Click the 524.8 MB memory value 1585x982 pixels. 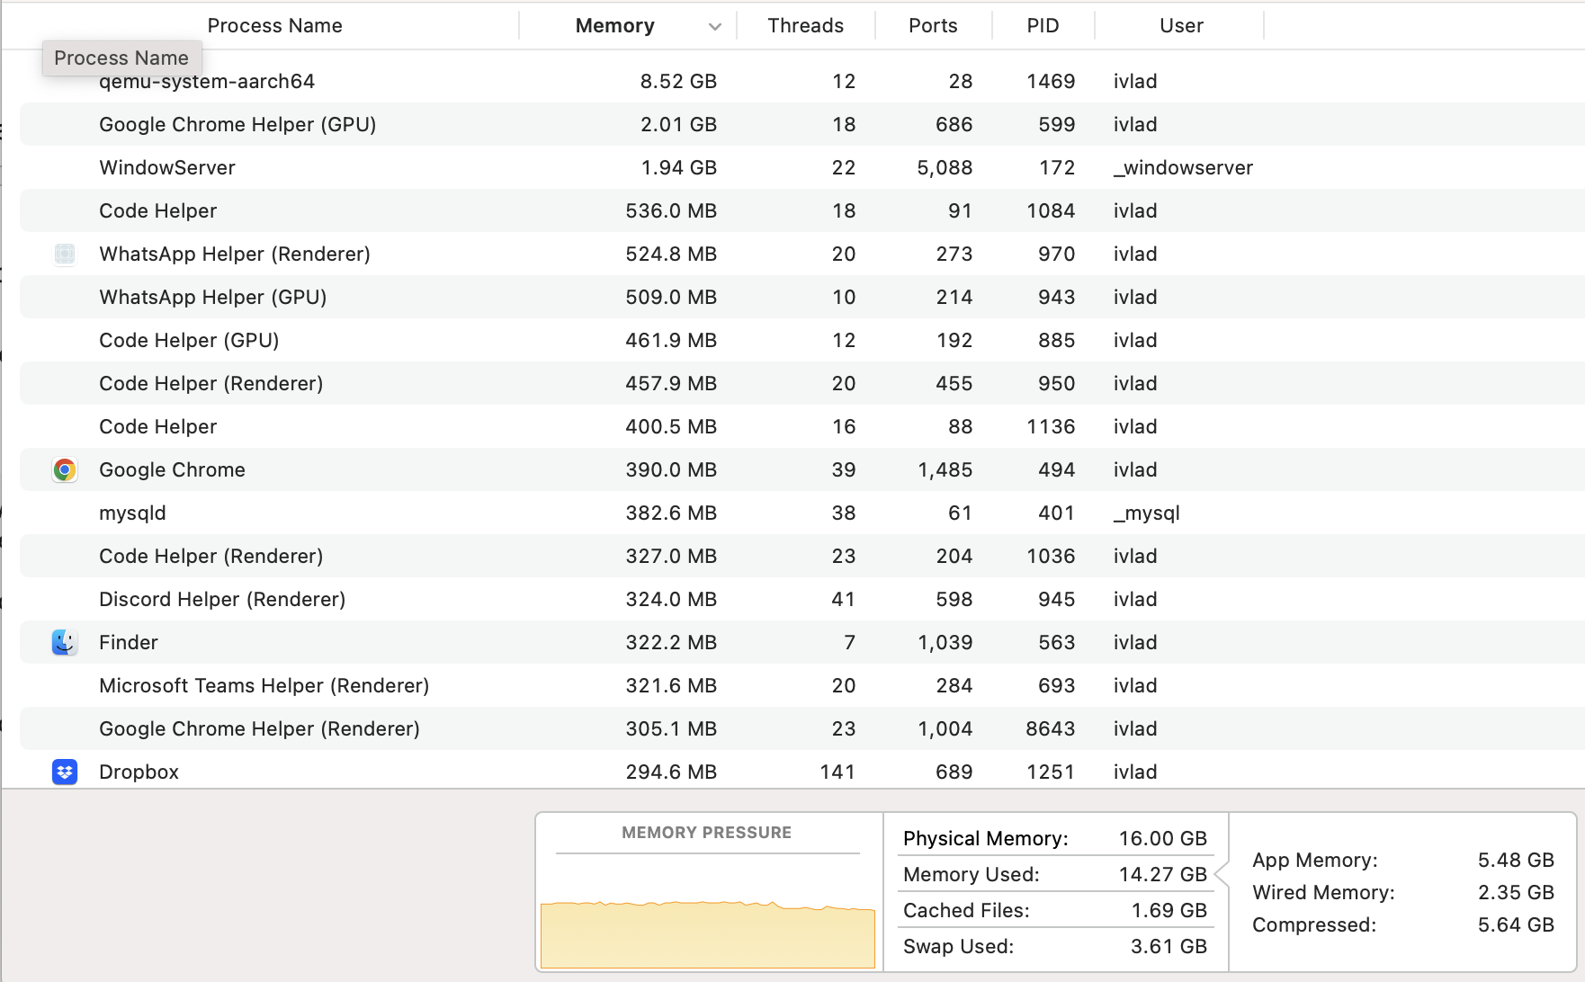click(x=671, y=254)
